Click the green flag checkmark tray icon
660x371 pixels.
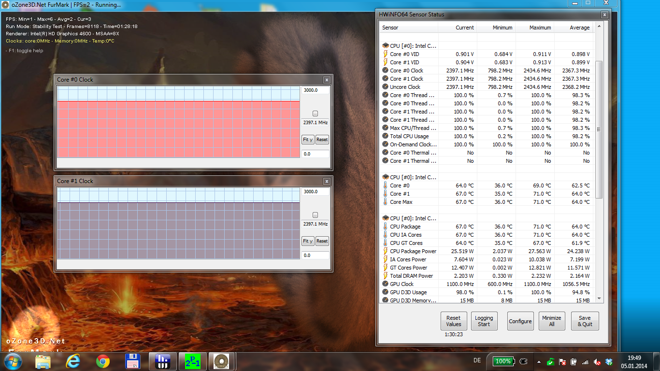pyautogui.click(x=551, y=361)
